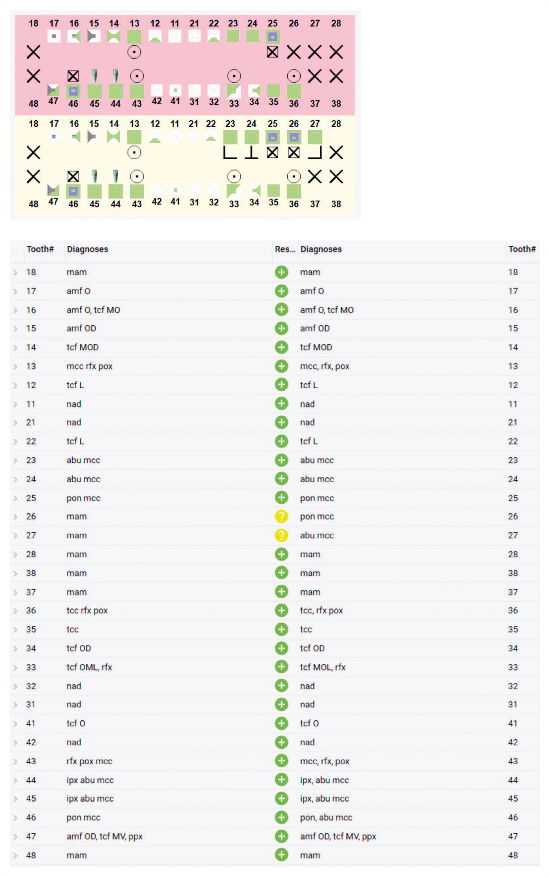Click the Res... column header
The width and height of the screenshot is (550, 877).
(x=285, y=249)
